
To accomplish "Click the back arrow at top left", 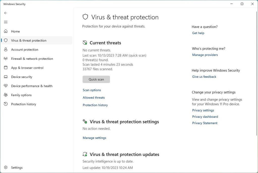I will pyautogui.click(x=6, y=13).
